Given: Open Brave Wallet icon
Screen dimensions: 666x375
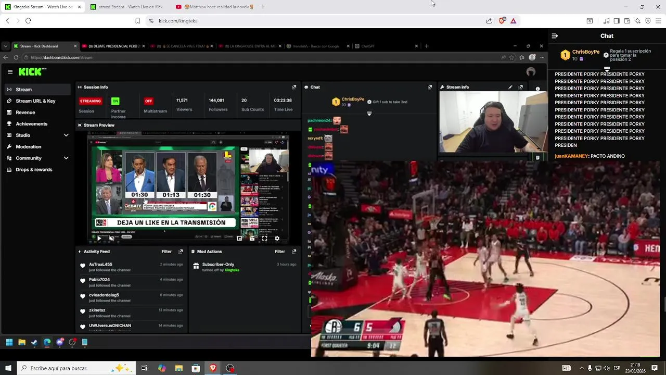Looking at the screenshot, I should coord(627,21).
